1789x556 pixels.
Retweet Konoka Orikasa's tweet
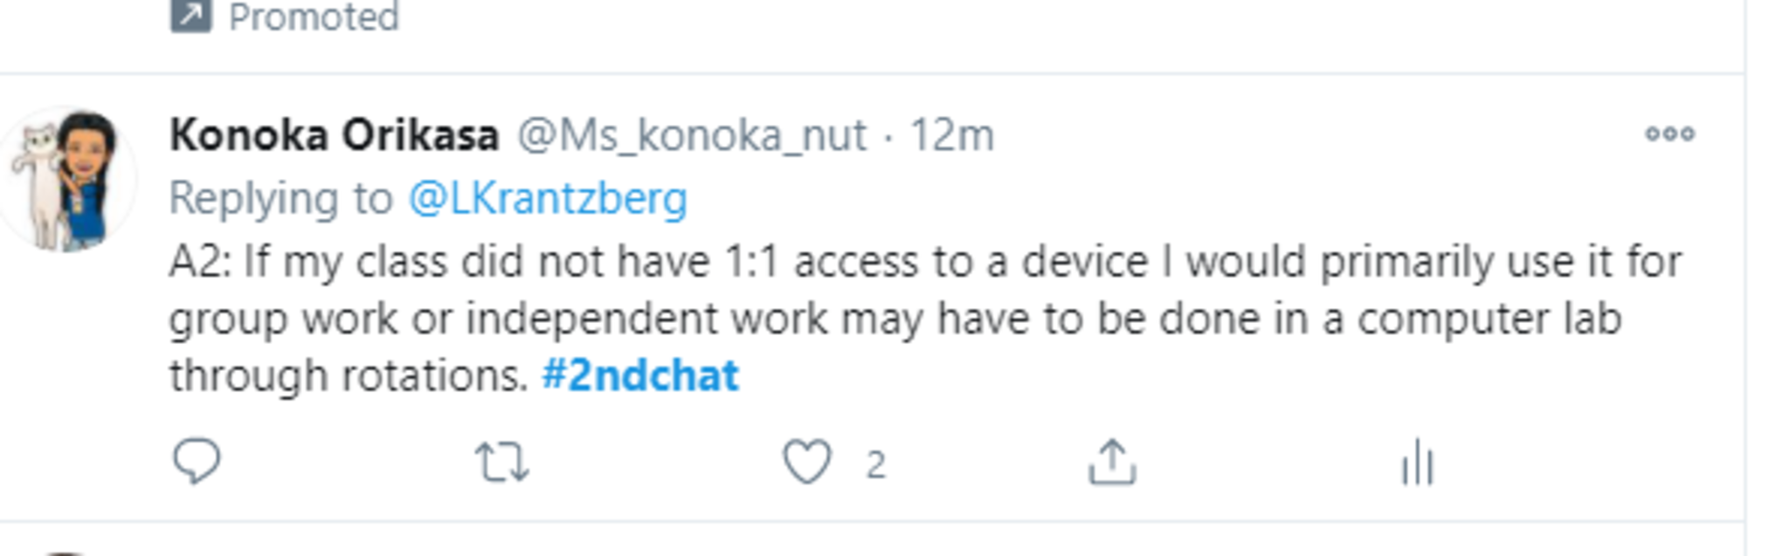pos(501,462)
